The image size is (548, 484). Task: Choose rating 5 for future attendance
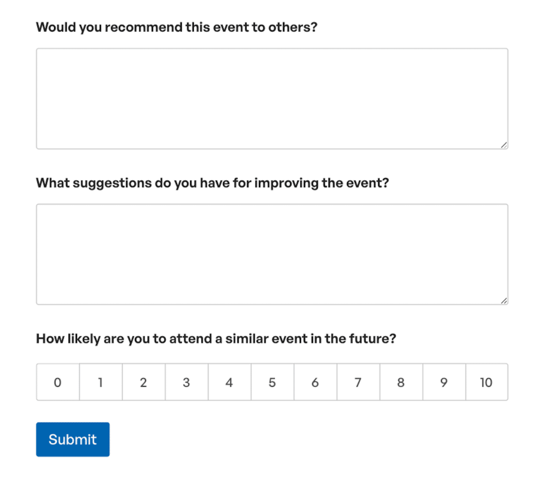(x=272, y=382)
